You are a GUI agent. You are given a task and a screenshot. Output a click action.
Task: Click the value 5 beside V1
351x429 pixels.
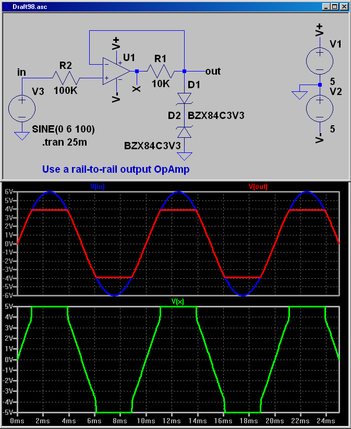pyautogui.click(x=332, y=81)
